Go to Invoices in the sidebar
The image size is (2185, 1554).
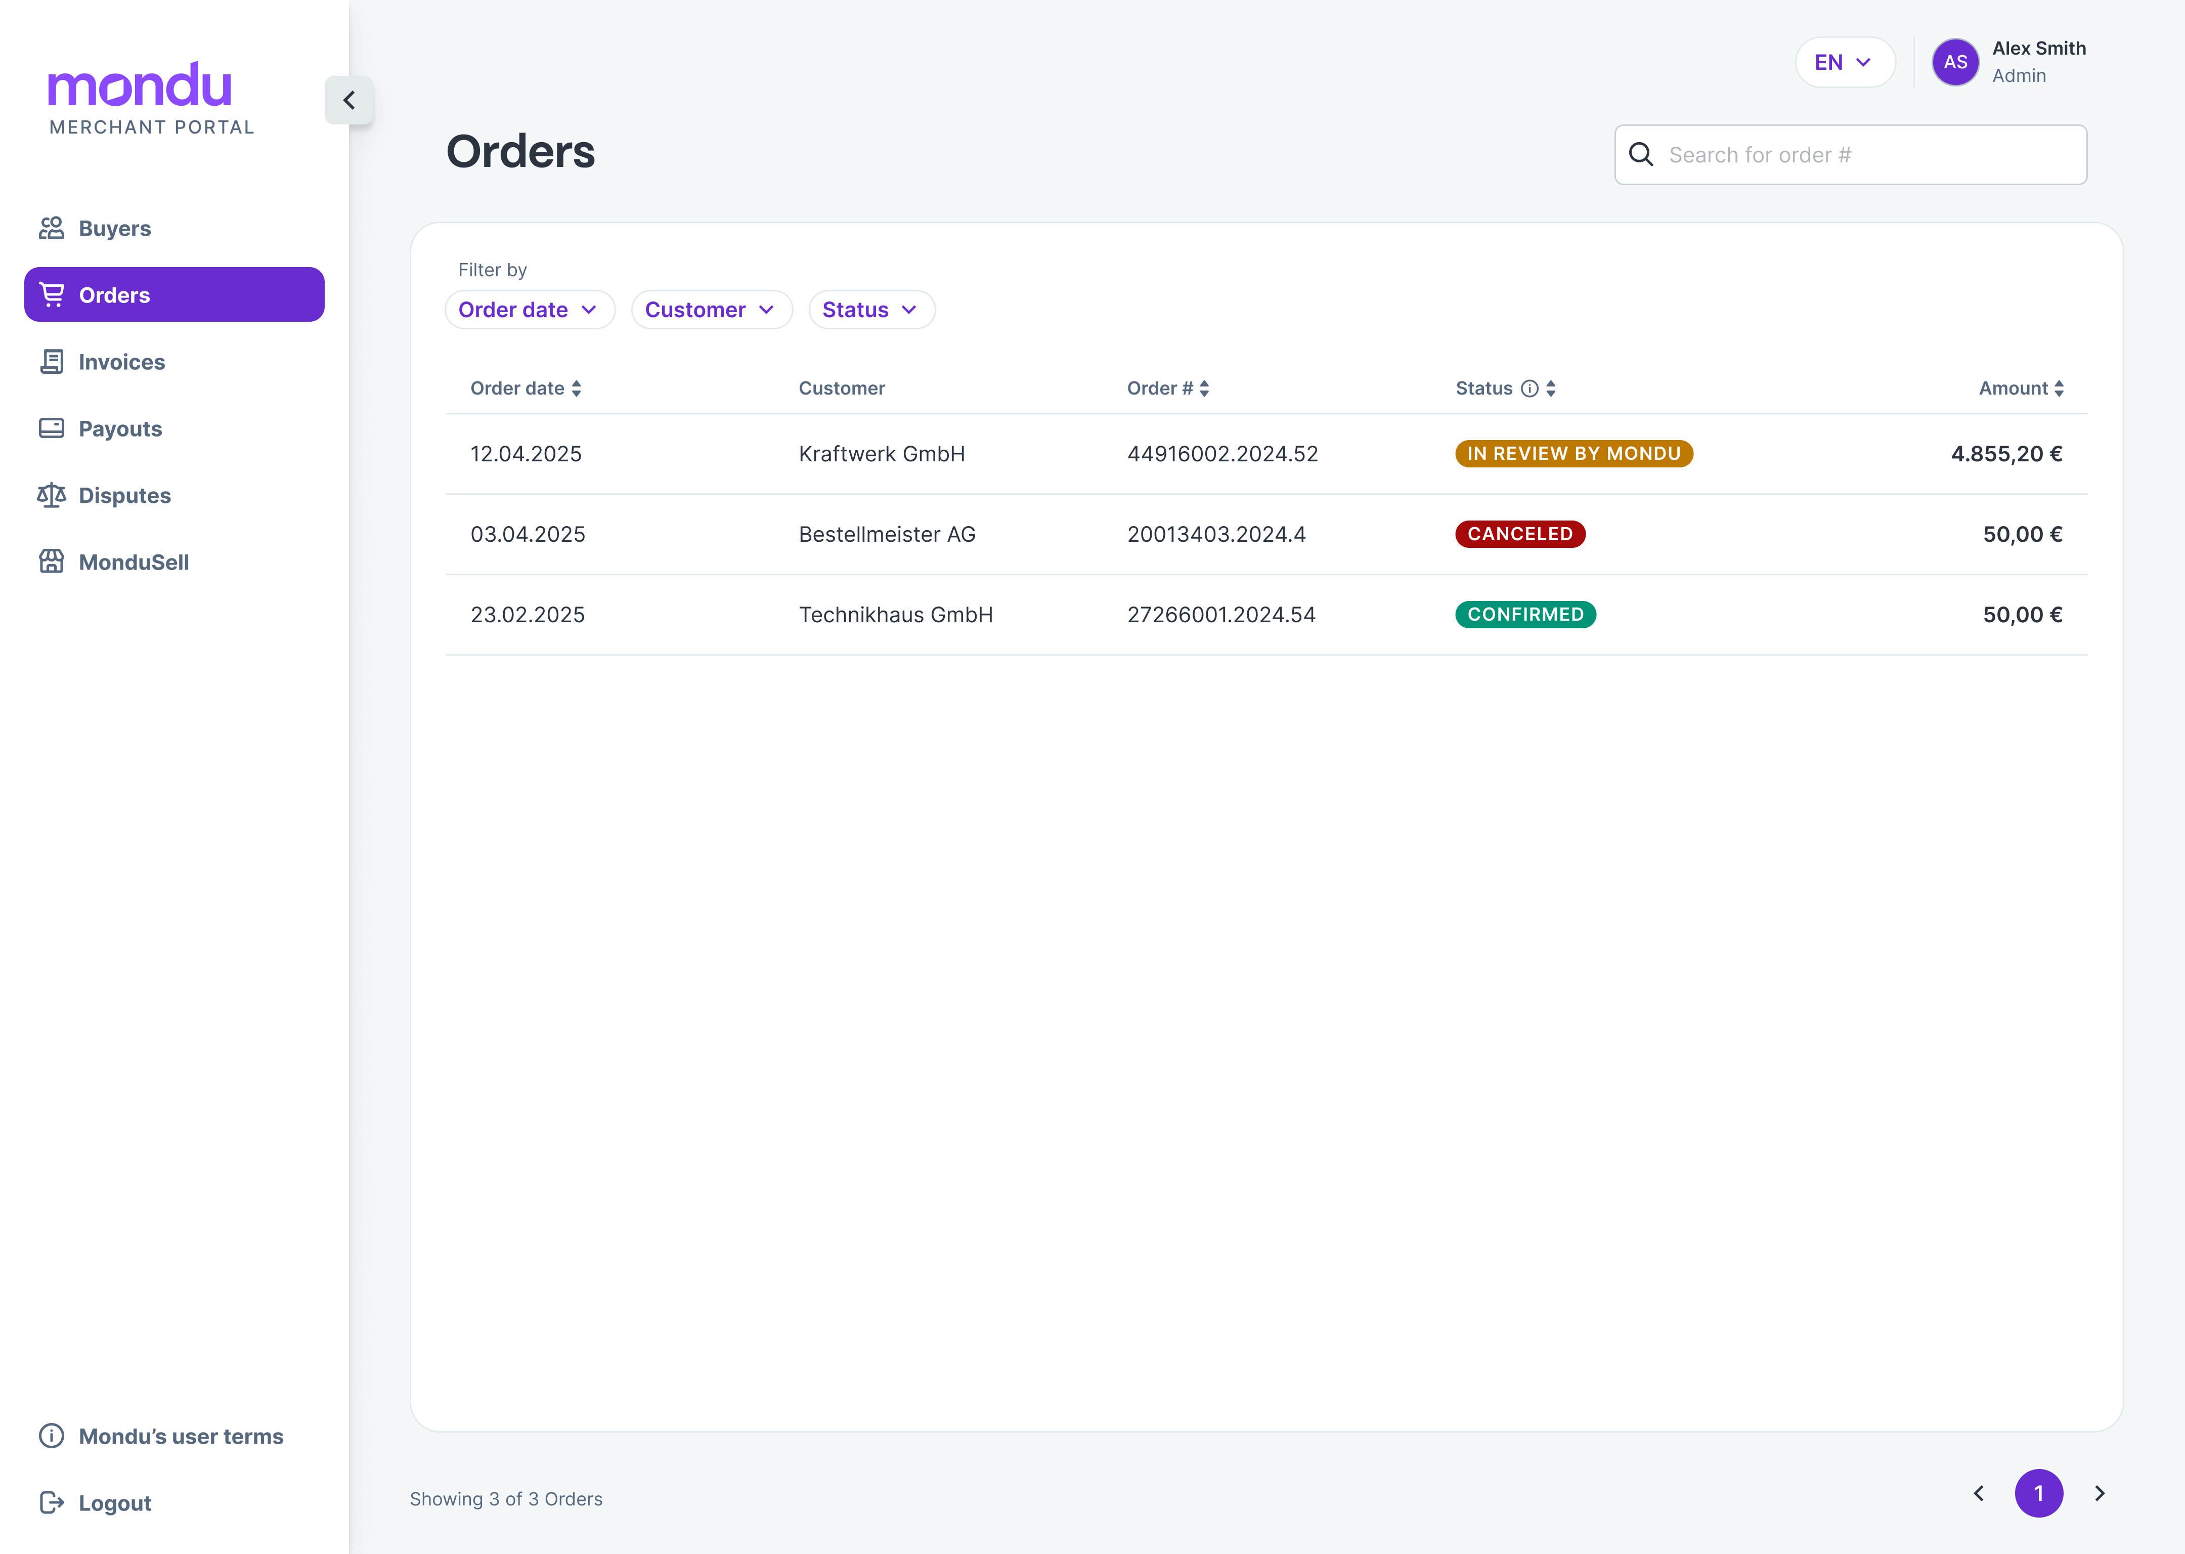click(x=121, y=362)
